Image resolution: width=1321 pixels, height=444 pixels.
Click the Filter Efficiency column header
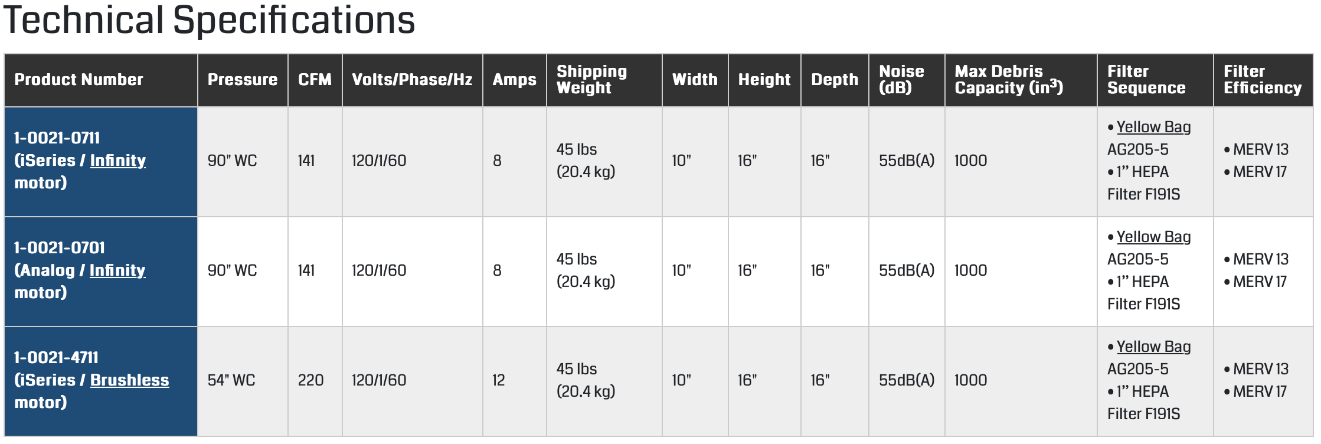pos(1262,80)
